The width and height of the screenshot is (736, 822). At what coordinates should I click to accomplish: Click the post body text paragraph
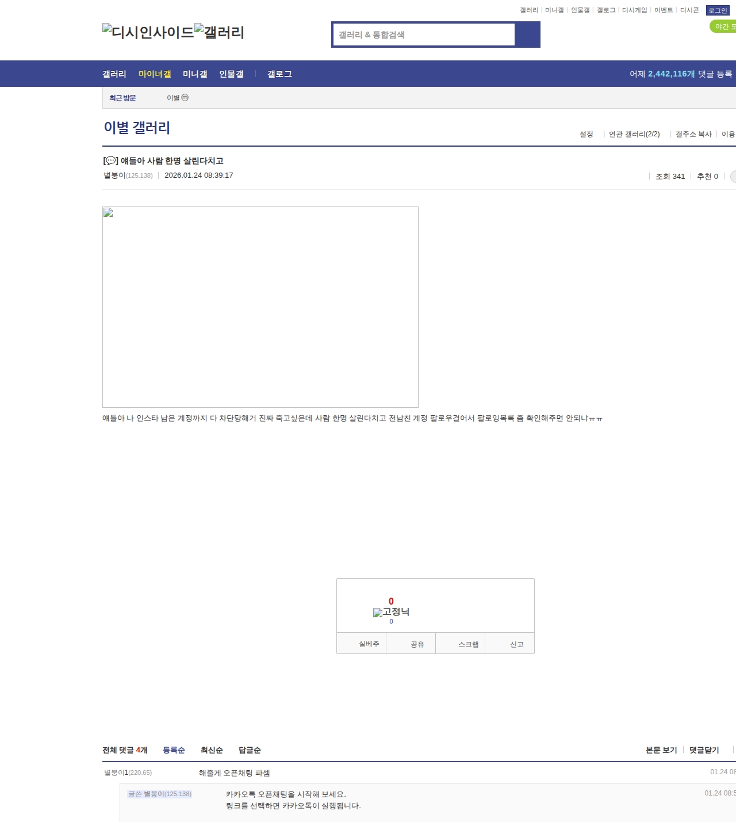pyautogui.click(x=352, y=418)
